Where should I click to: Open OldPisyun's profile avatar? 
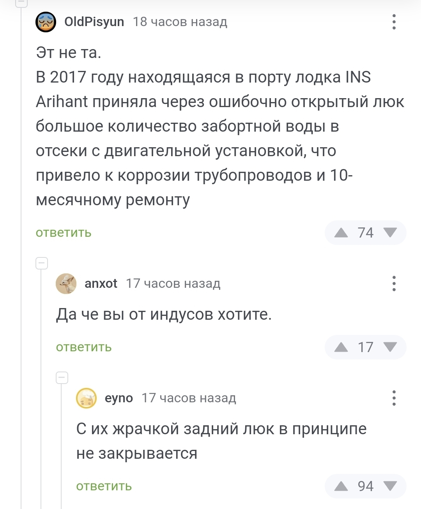46,22
